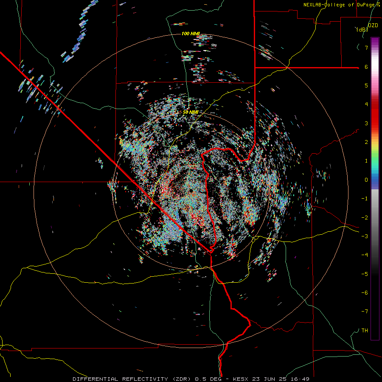This screenshot has height=382, width=382.
Task: Click the TH threshold label on the scale
Action: [x=365, y=331]
